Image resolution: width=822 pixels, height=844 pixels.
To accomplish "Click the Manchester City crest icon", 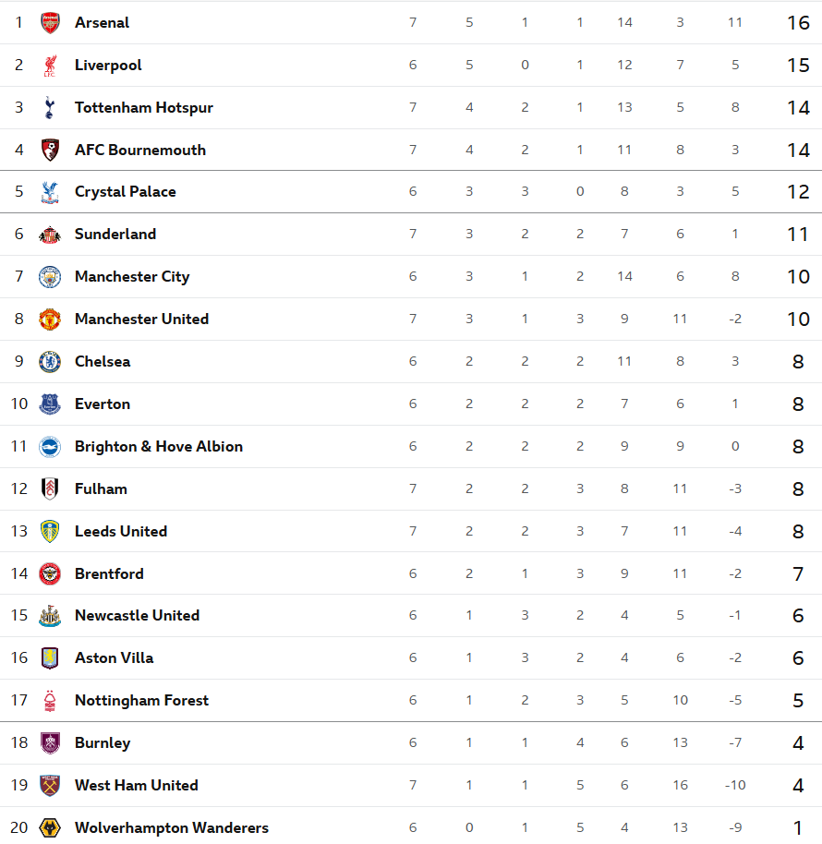I will 50,277.
